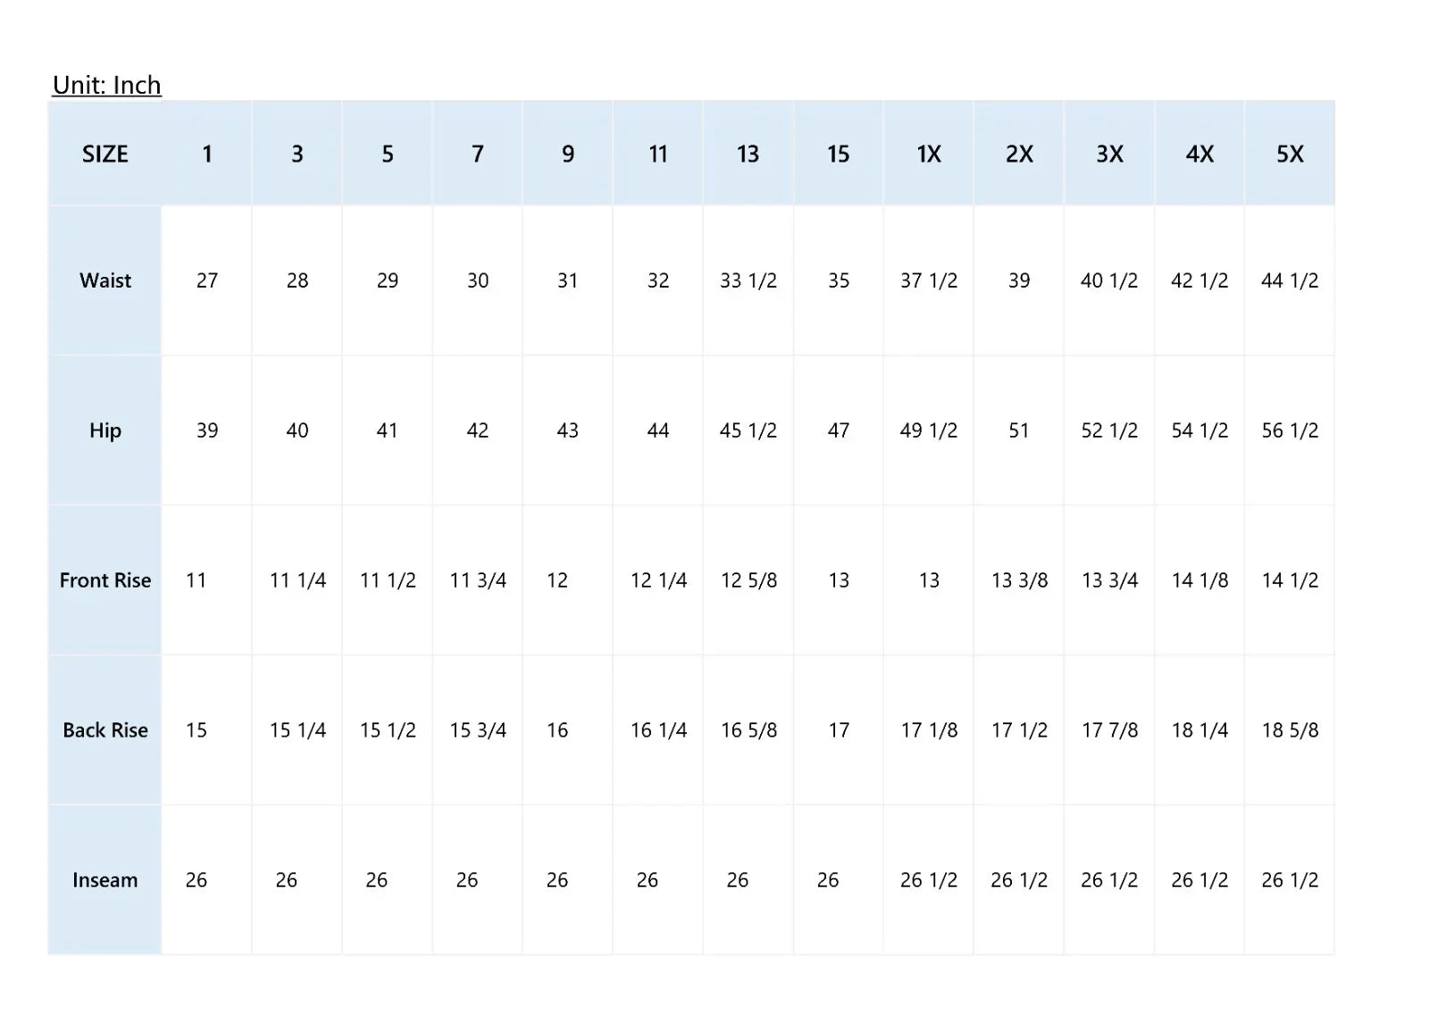Click the 3X size column header
1429x1010 pixels.
1109,154
